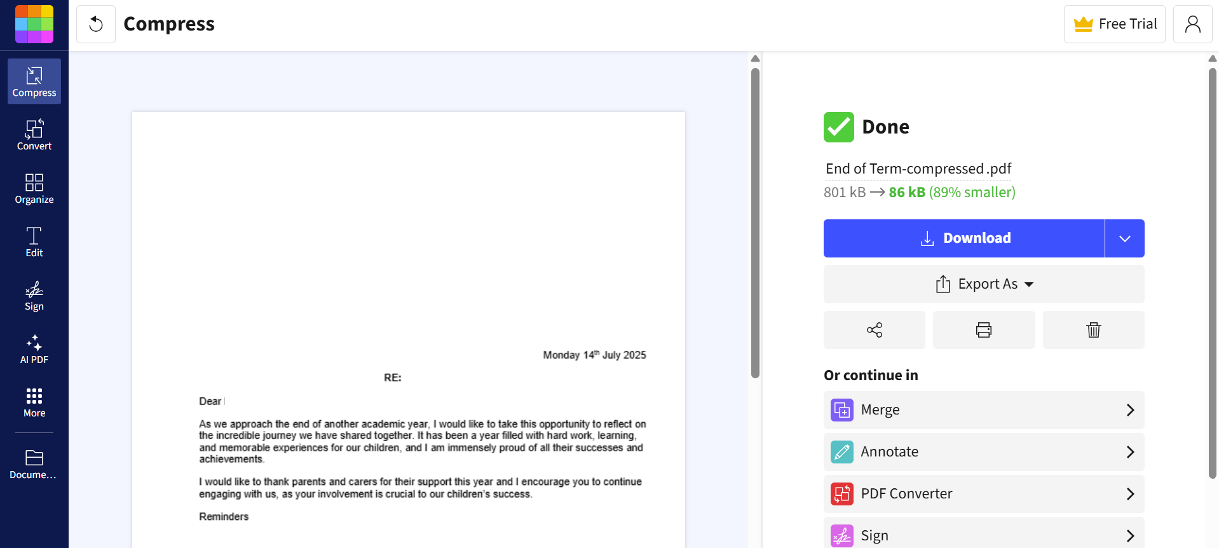Continue in Annotate tool

(x=984, y=452)
